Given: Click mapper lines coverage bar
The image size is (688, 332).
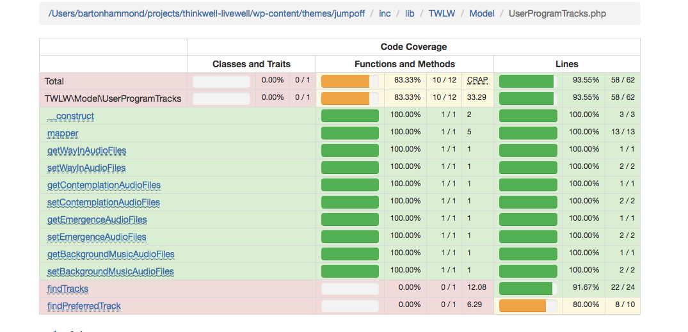Looking at the screenshot, I should click(528, 133).
